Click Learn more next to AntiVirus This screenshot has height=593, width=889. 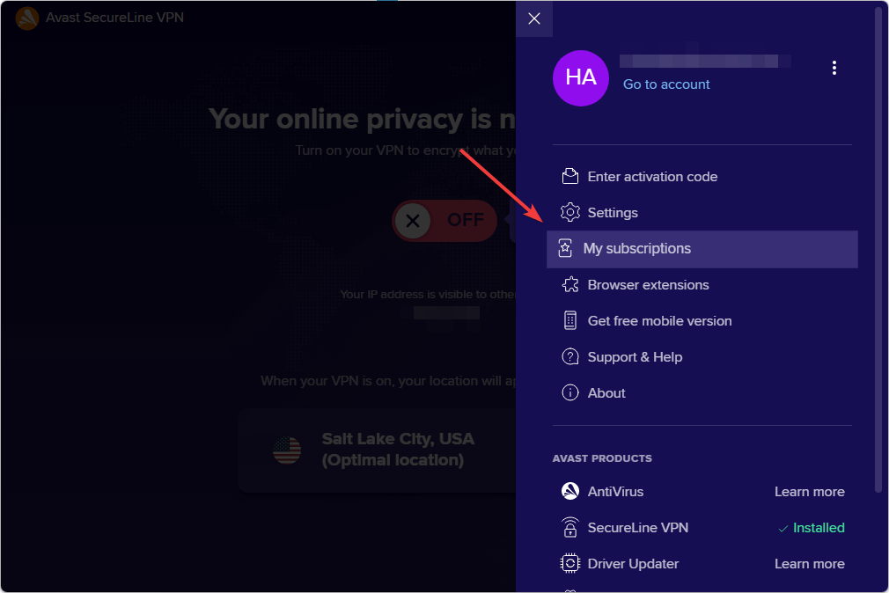tap(809, 492)
